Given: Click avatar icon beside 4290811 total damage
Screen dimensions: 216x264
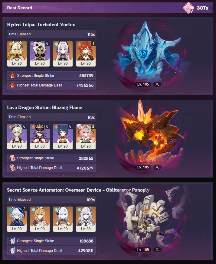Looking at the screenshot, I should [12, 250].
